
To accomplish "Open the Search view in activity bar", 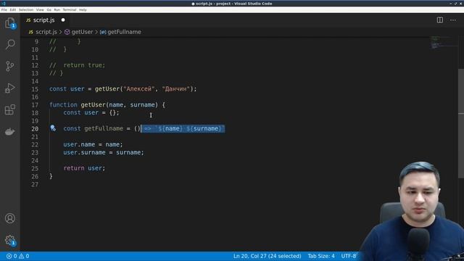I will click(10, 44).
